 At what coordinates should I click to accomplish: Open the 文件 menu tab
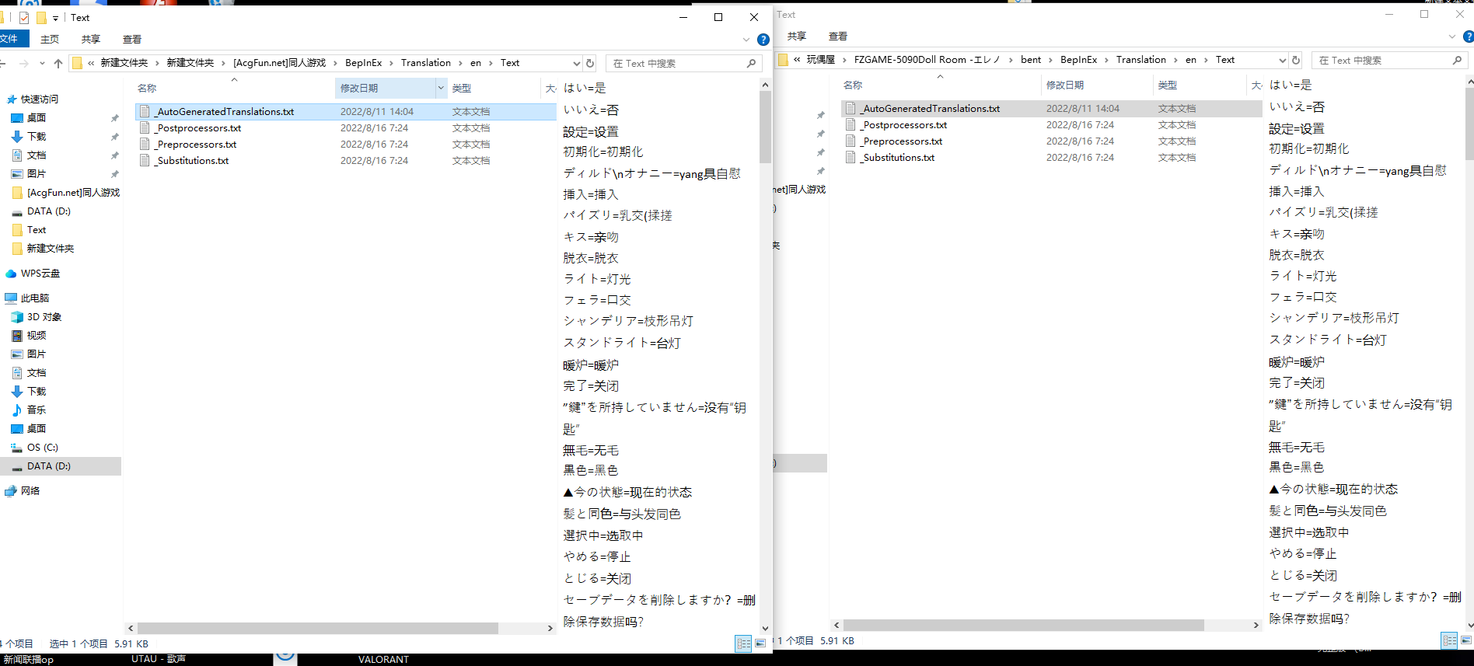click(x=11, y=39)
